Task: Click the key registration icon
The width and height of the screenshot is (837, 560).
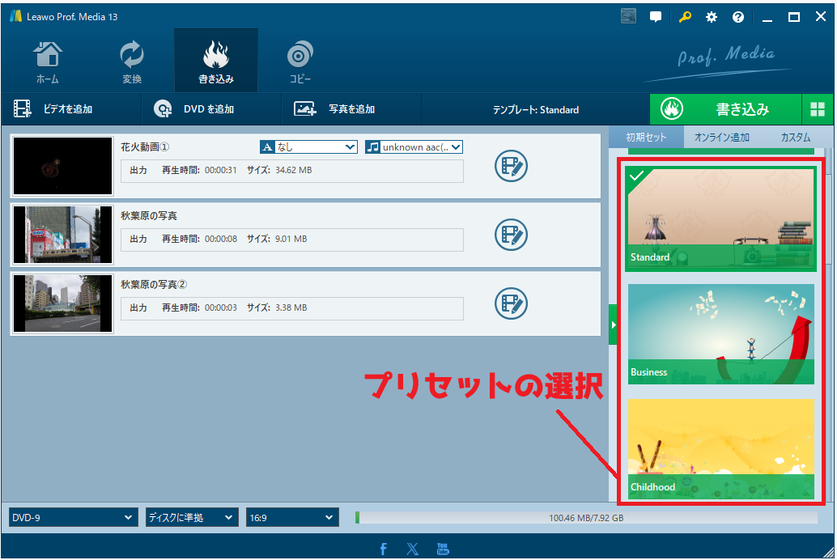Action: (x=685, y=17)
